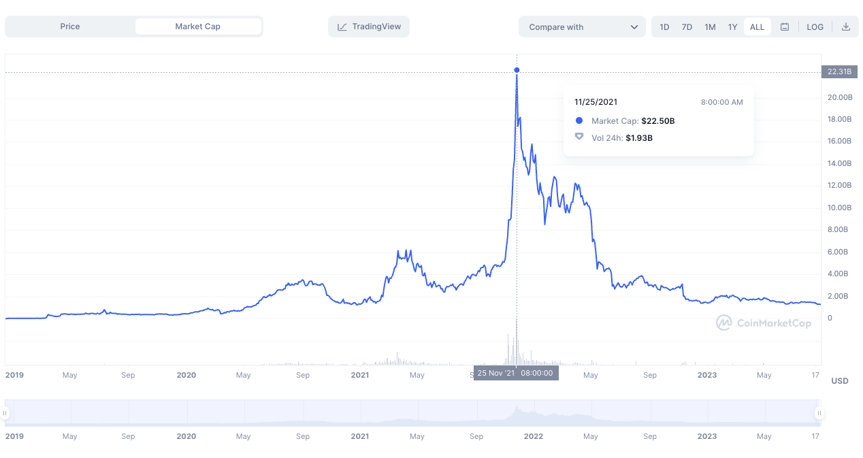Click the download chart export icon

pos(845,27)
